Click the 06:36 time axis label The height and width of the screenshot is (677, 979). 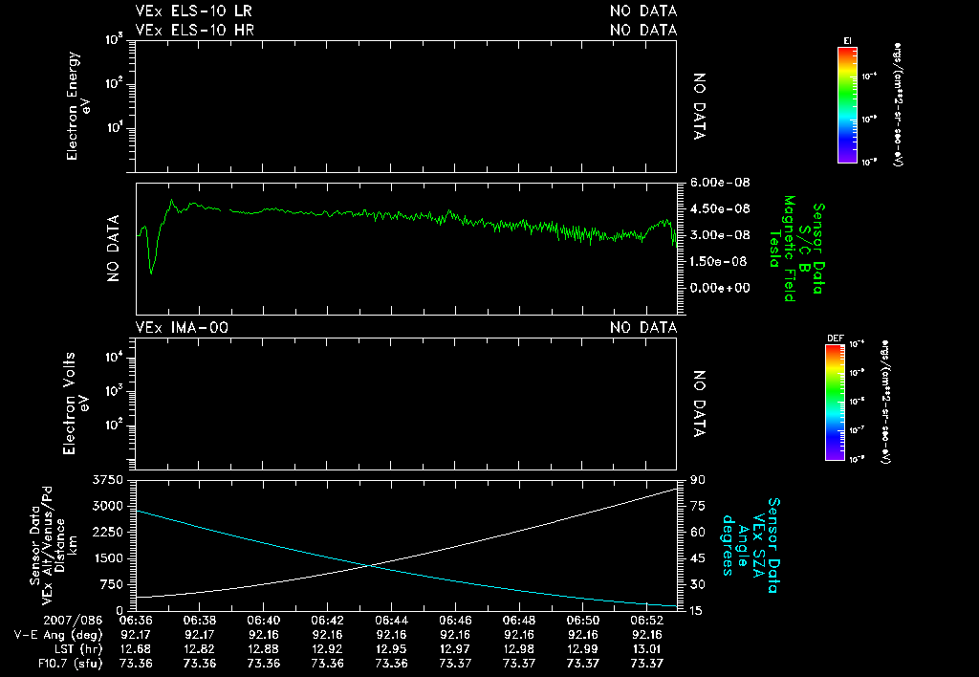(x=136, y=621)
